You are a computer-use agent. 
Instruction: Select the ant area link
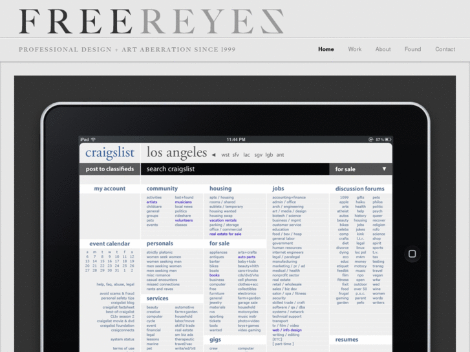click(280, 155)
